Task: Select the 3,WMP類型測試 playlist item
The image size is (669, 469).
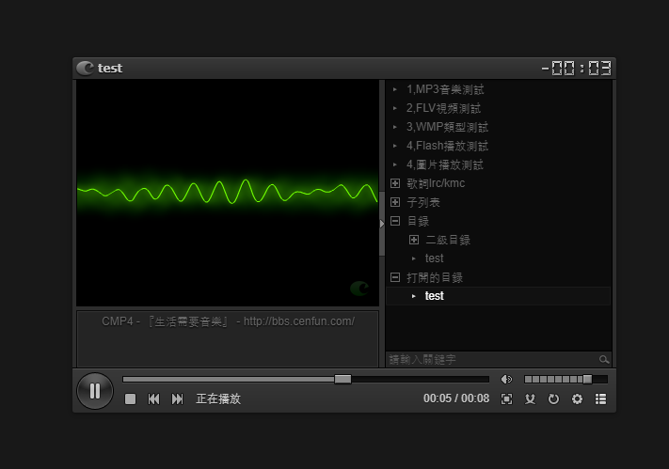Action: (x=447, y=127)
